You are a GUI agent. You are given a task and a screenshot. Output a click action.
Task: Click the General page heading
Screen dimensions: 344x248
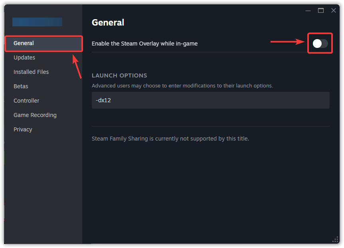coord(108,22)
